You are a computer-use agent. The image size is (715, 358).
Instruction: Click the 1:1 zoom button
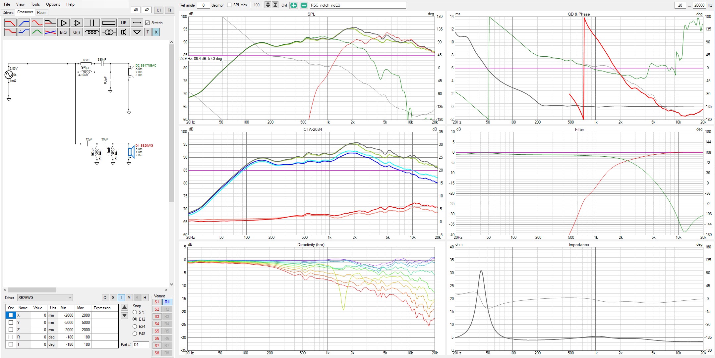(159, 10)
